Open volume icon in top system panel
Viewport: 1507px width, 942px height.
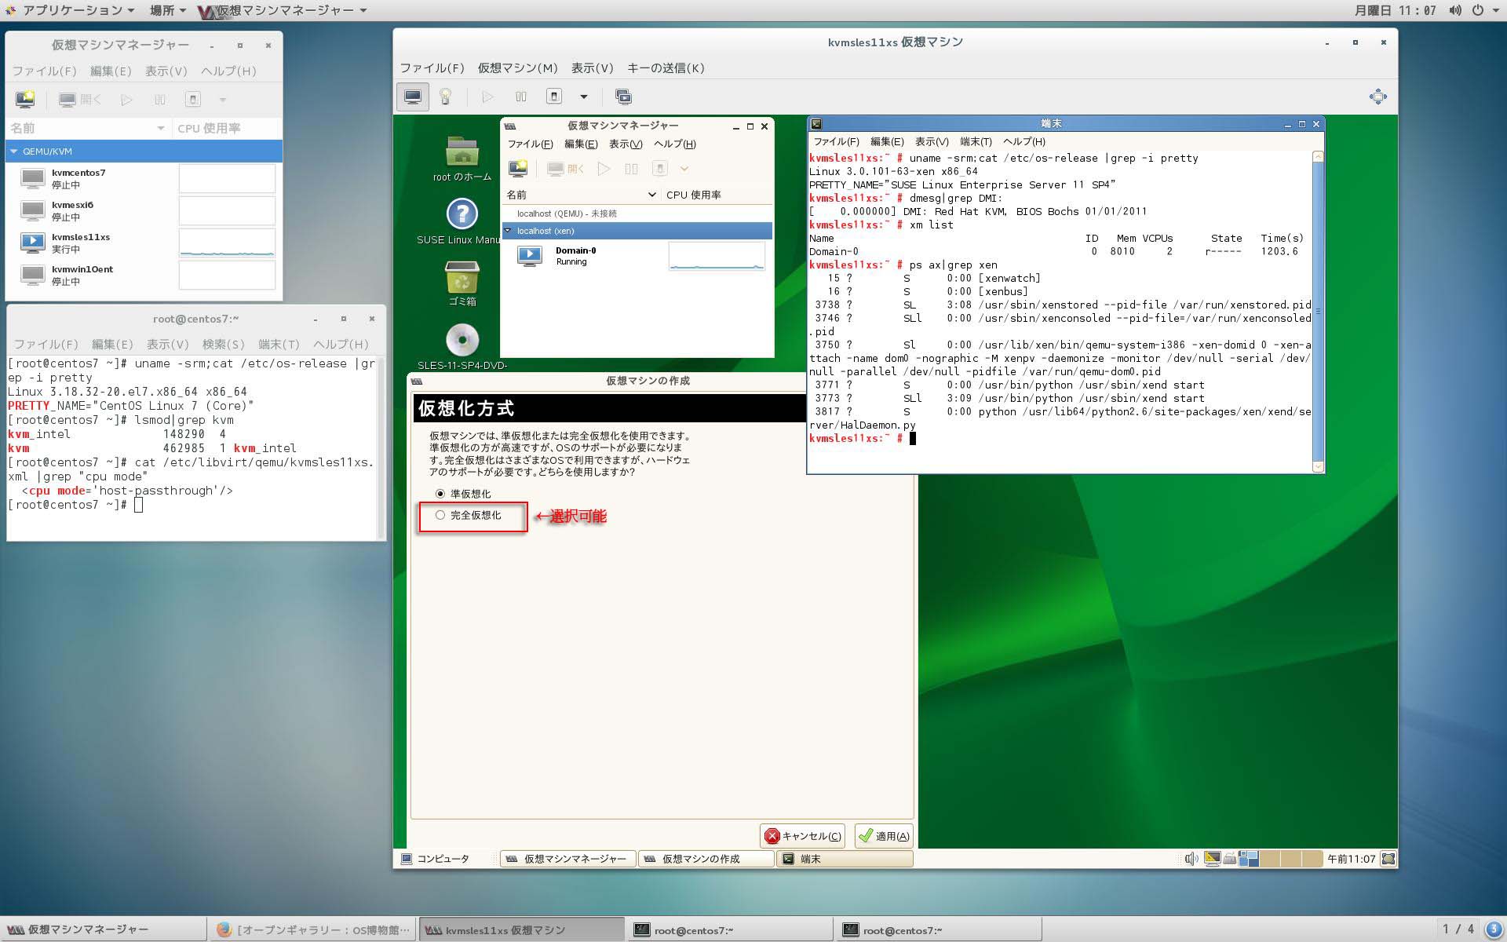click(1455, 10)
